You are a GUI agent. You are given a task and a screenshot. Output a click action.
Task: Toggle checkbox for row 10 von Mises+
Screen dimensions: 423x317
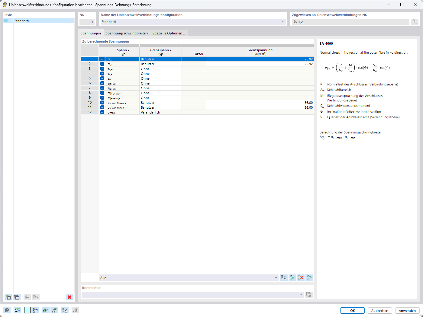click(x=102, y=103)
